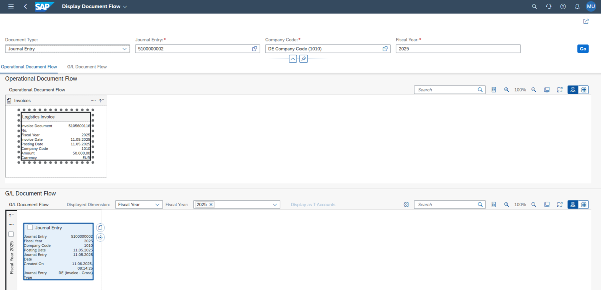Zoom out the G/L Document Flow graph
This screenshot has width=601, height=290.
click(534, 205)
